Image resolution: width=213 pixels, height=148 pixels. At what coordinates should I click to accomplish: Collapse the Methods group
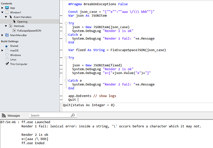(x=6, y=26)
